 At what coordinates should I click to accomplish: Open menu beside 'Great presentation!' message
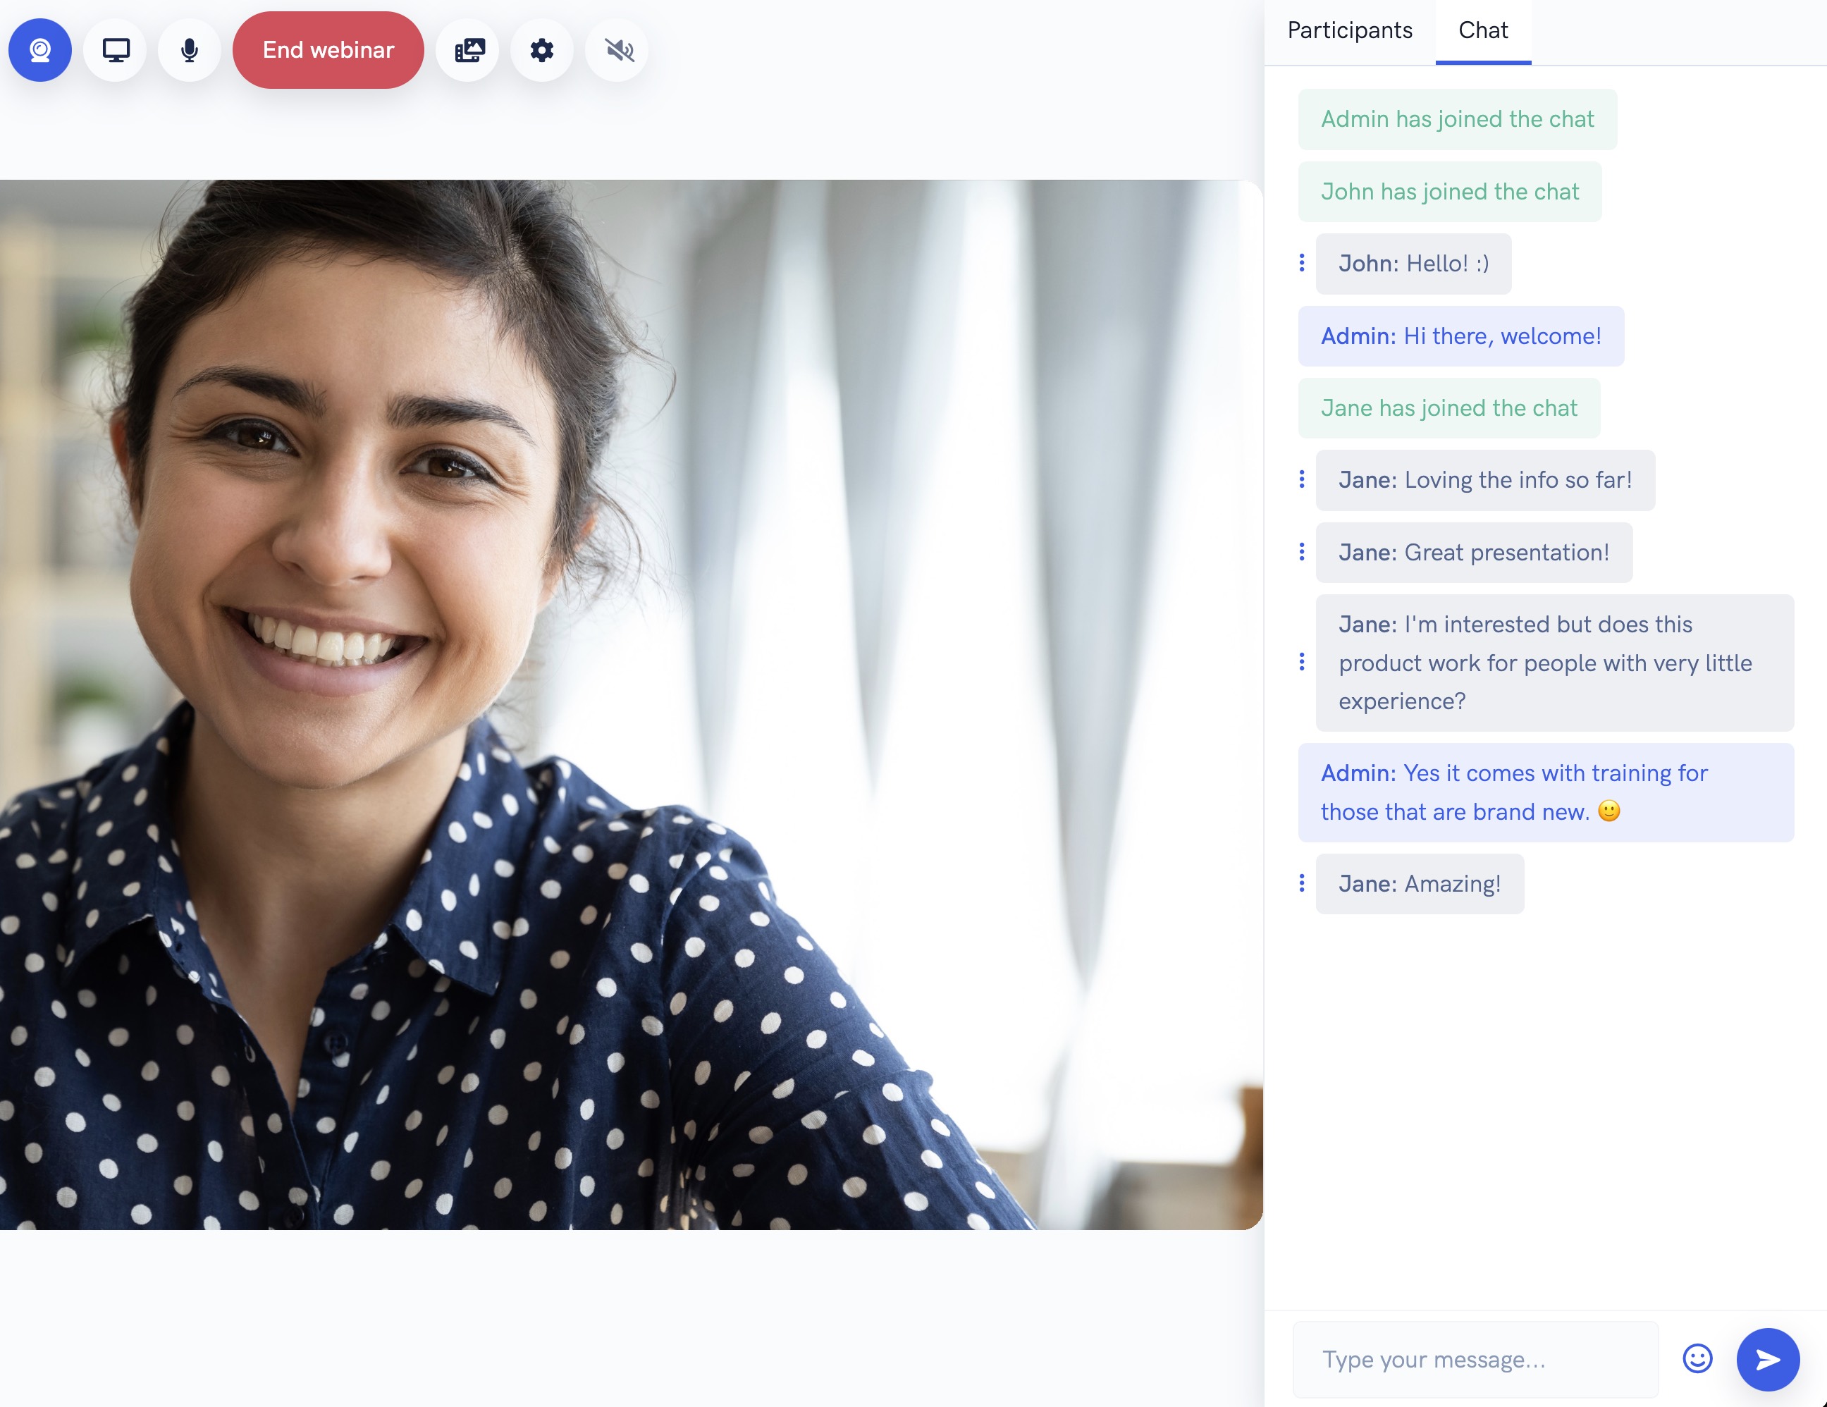(x=1302, y=552)
